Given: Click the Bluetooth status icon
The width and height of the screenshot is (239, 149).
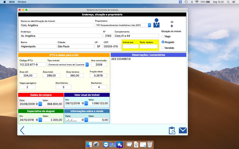Looking at the screenshot, I should tap(192, 2).
